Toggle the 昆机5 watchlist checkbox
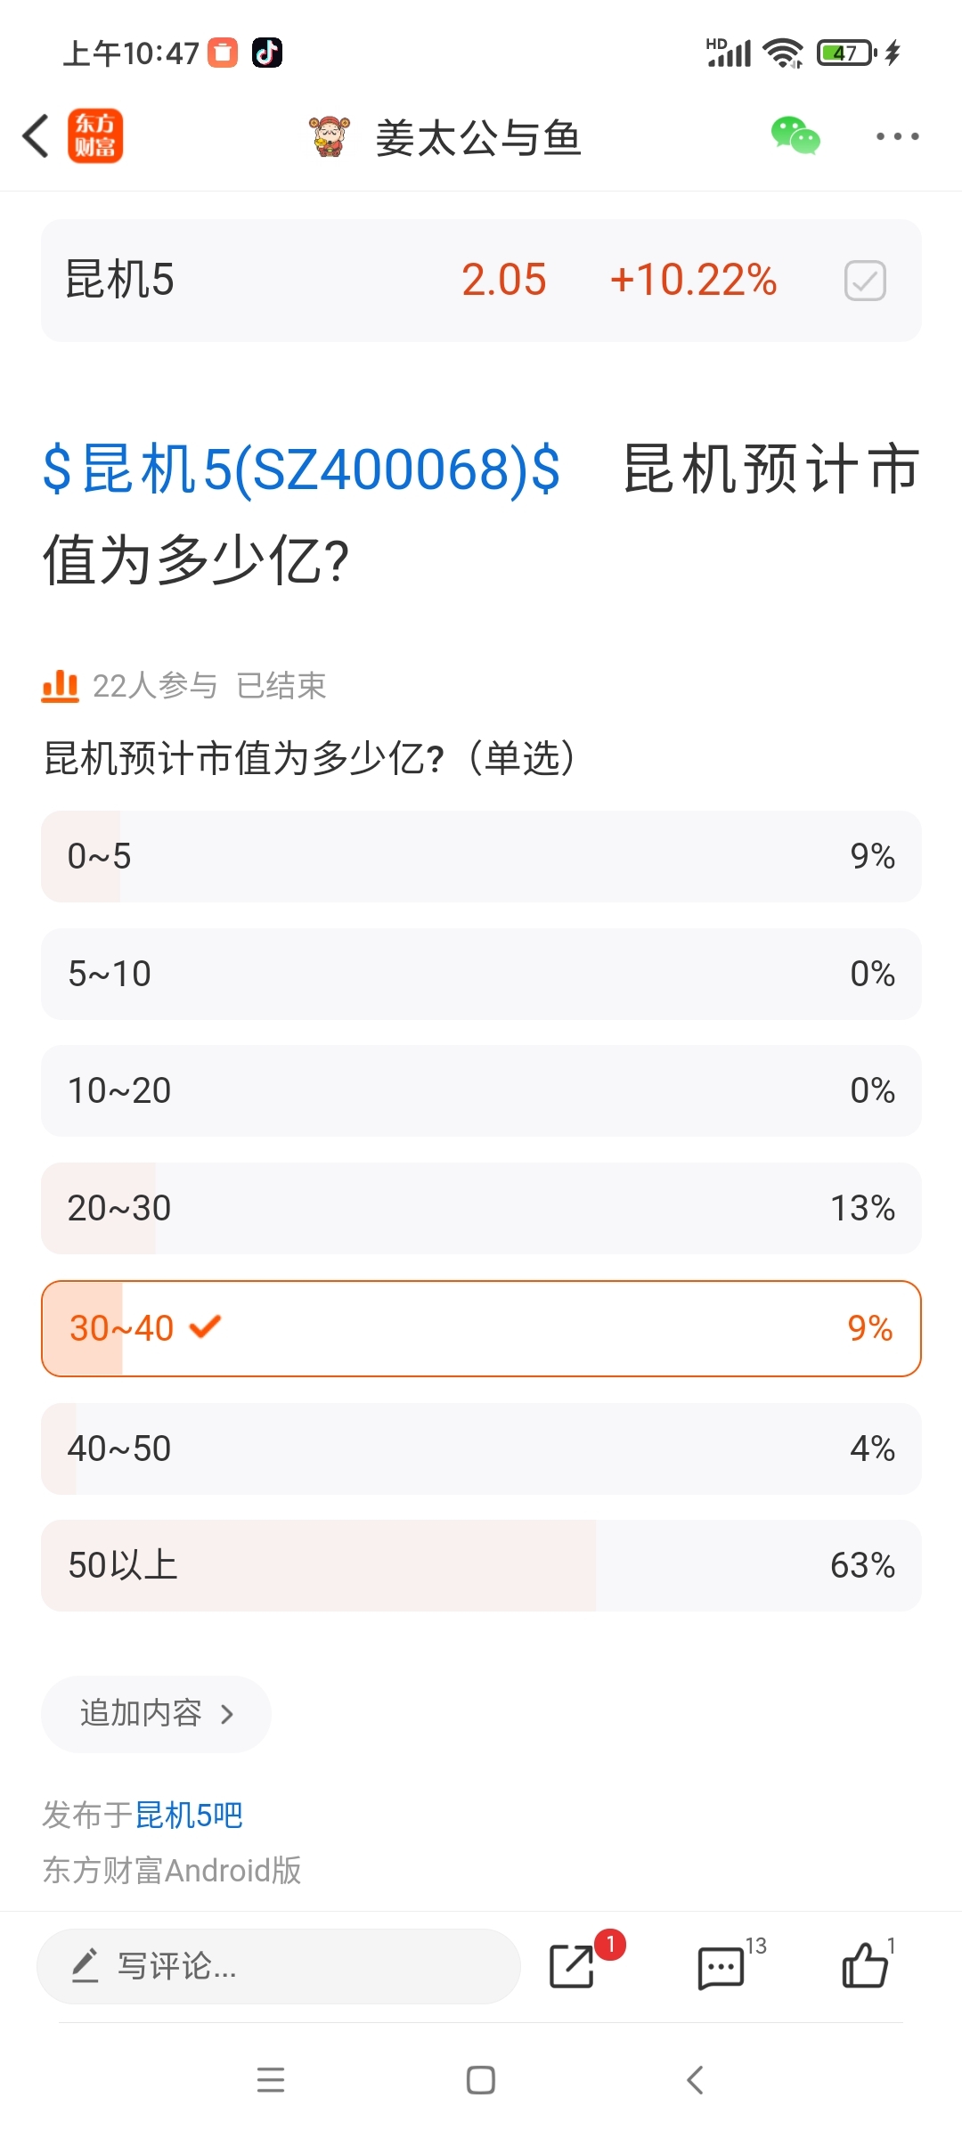Screen dimensions: 962x2138 [864, 281]
